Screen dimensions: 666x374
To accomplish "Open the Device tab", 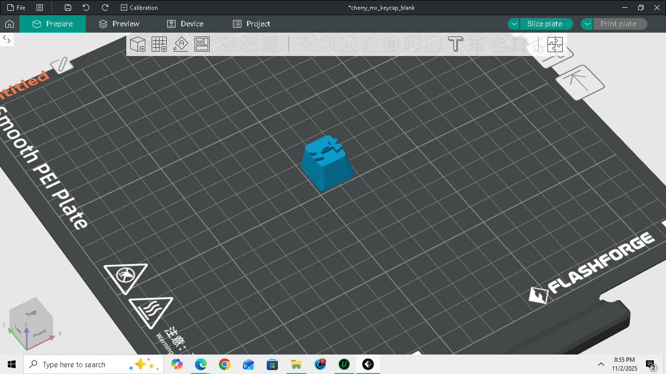I will [x=185, y=24].
